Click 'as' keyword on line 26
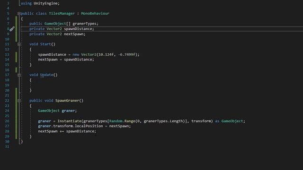The width and height of the screenshot is (303, 170). point(217,121)
